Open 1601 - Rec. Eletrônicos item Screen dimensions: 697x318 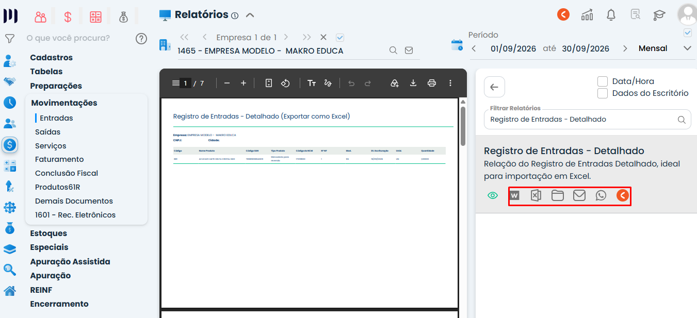tap(75, 215)
